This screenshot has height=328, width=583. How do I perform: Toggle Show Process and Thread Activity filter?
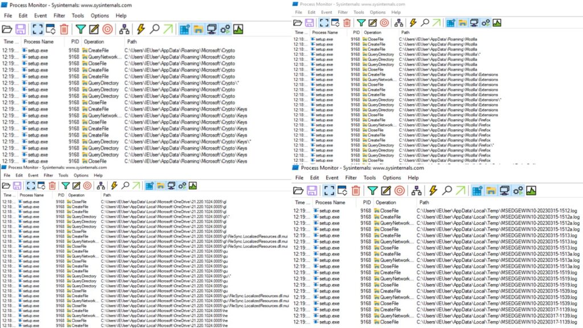click(225, 28)
